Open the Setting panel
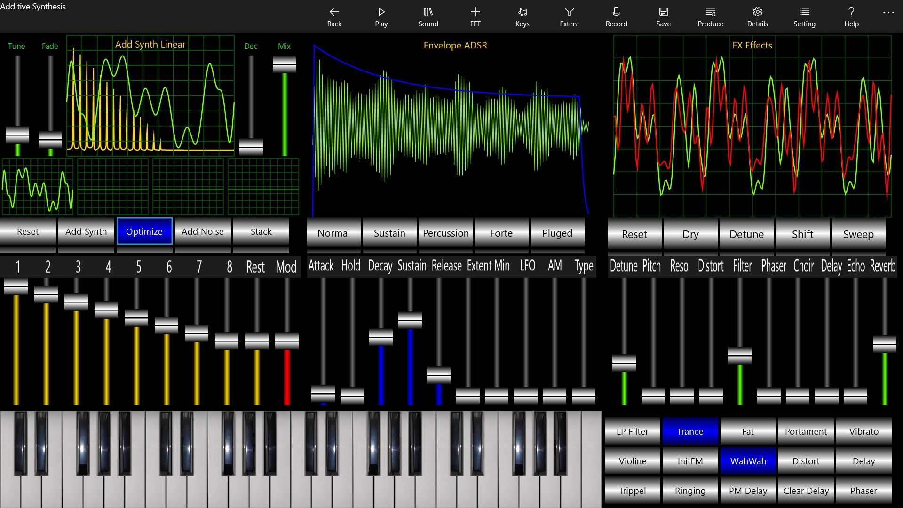This screenshot has width=903, height=508. coord(804,16)
